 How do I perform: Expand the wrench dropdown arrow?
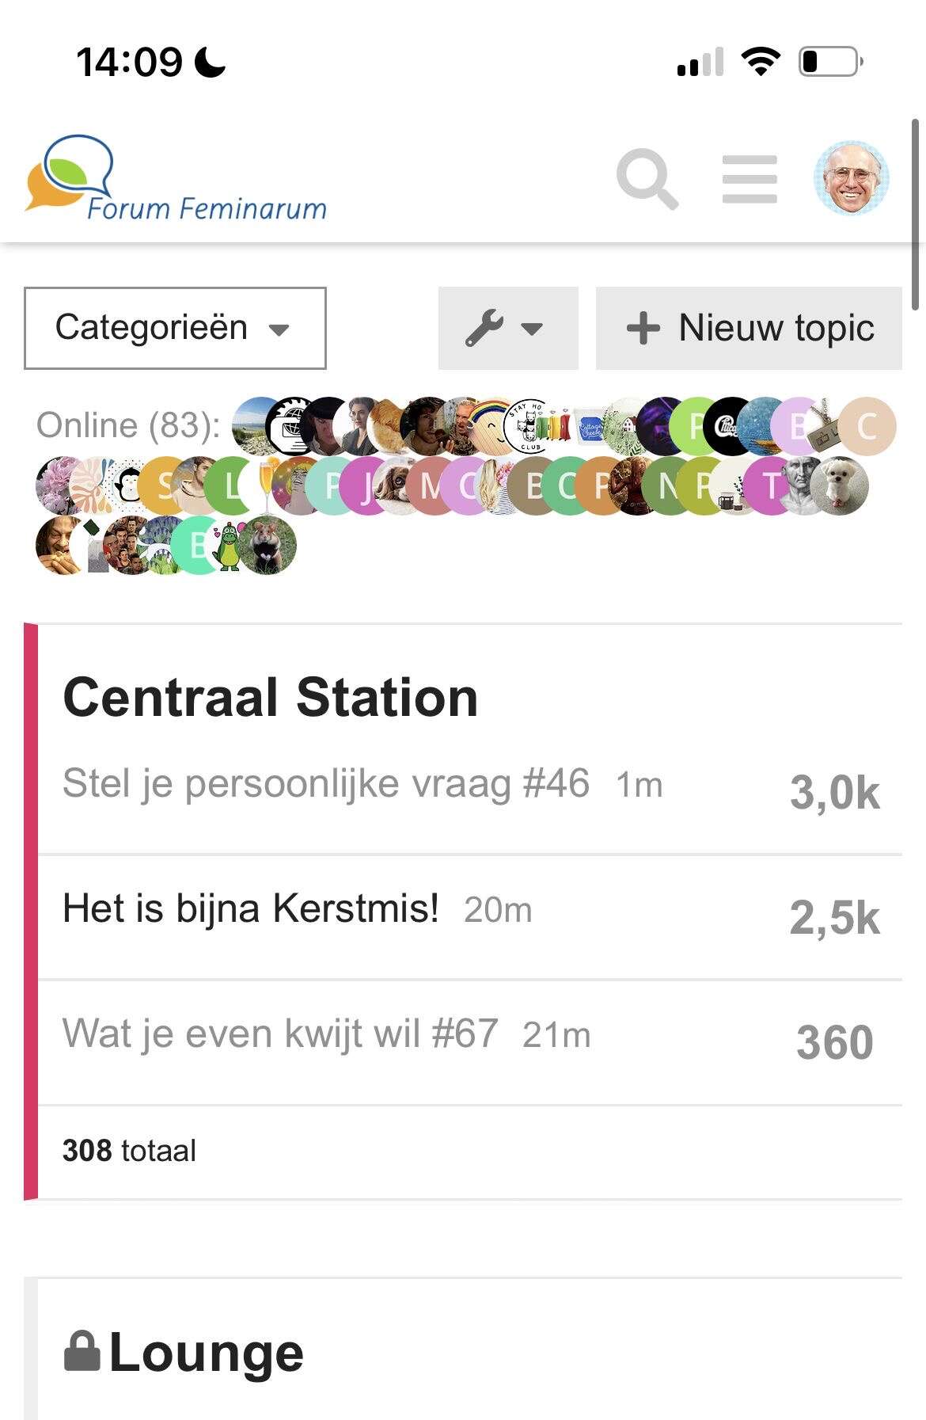coord(532,329)
